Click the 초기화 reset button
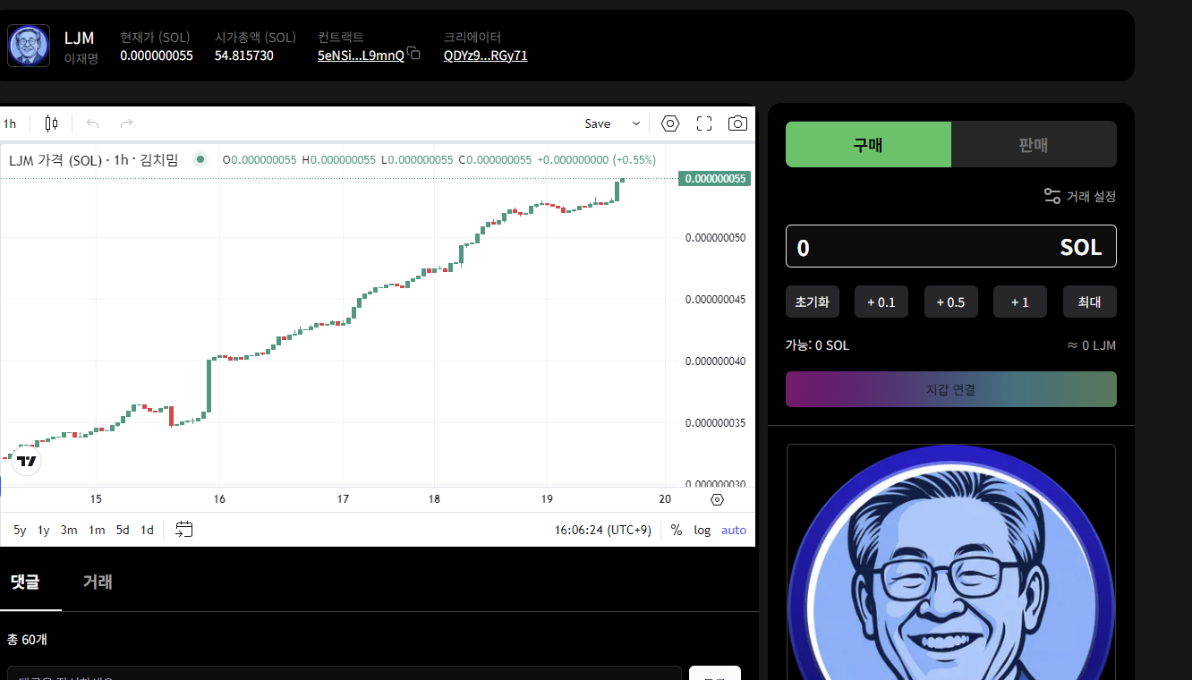 point(813,302)
